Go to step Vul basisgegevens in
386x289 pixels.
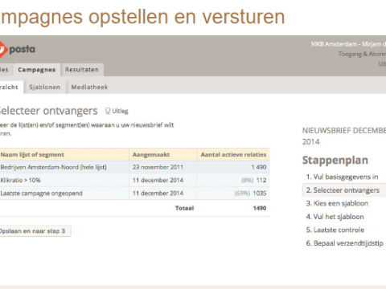coord(342,177)
